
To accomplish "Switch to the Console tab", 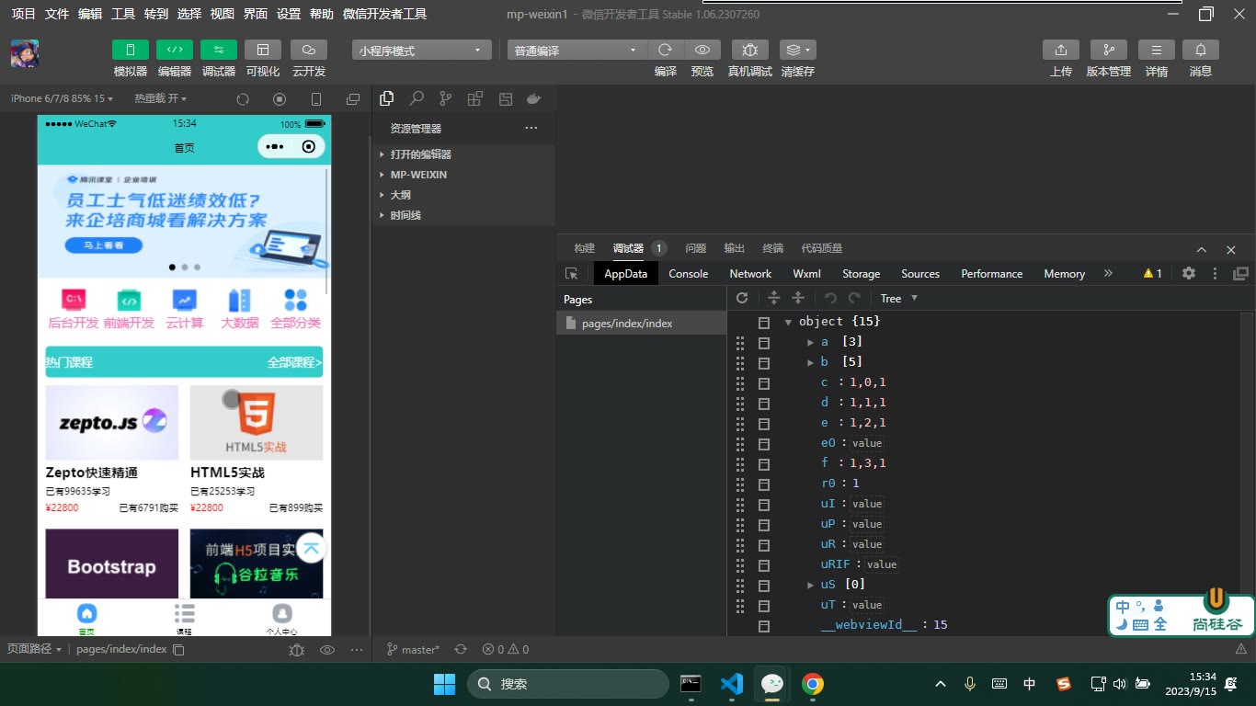I will tap(688, 274).
